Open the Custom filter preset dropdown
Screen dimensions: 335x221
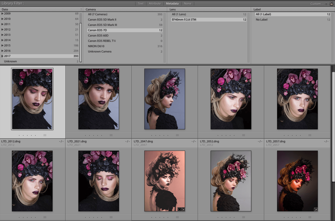point(319,4)
